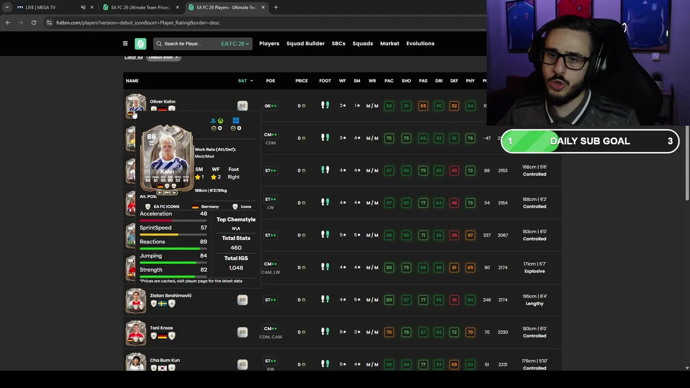Sort the table by PAC column
690x388 pixels.
pos(389,81)
